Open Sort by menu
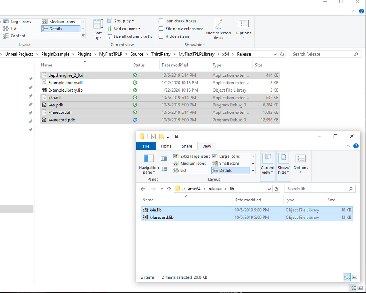The height and width of the screenshot is (293, 366). [x=98, y=29]
